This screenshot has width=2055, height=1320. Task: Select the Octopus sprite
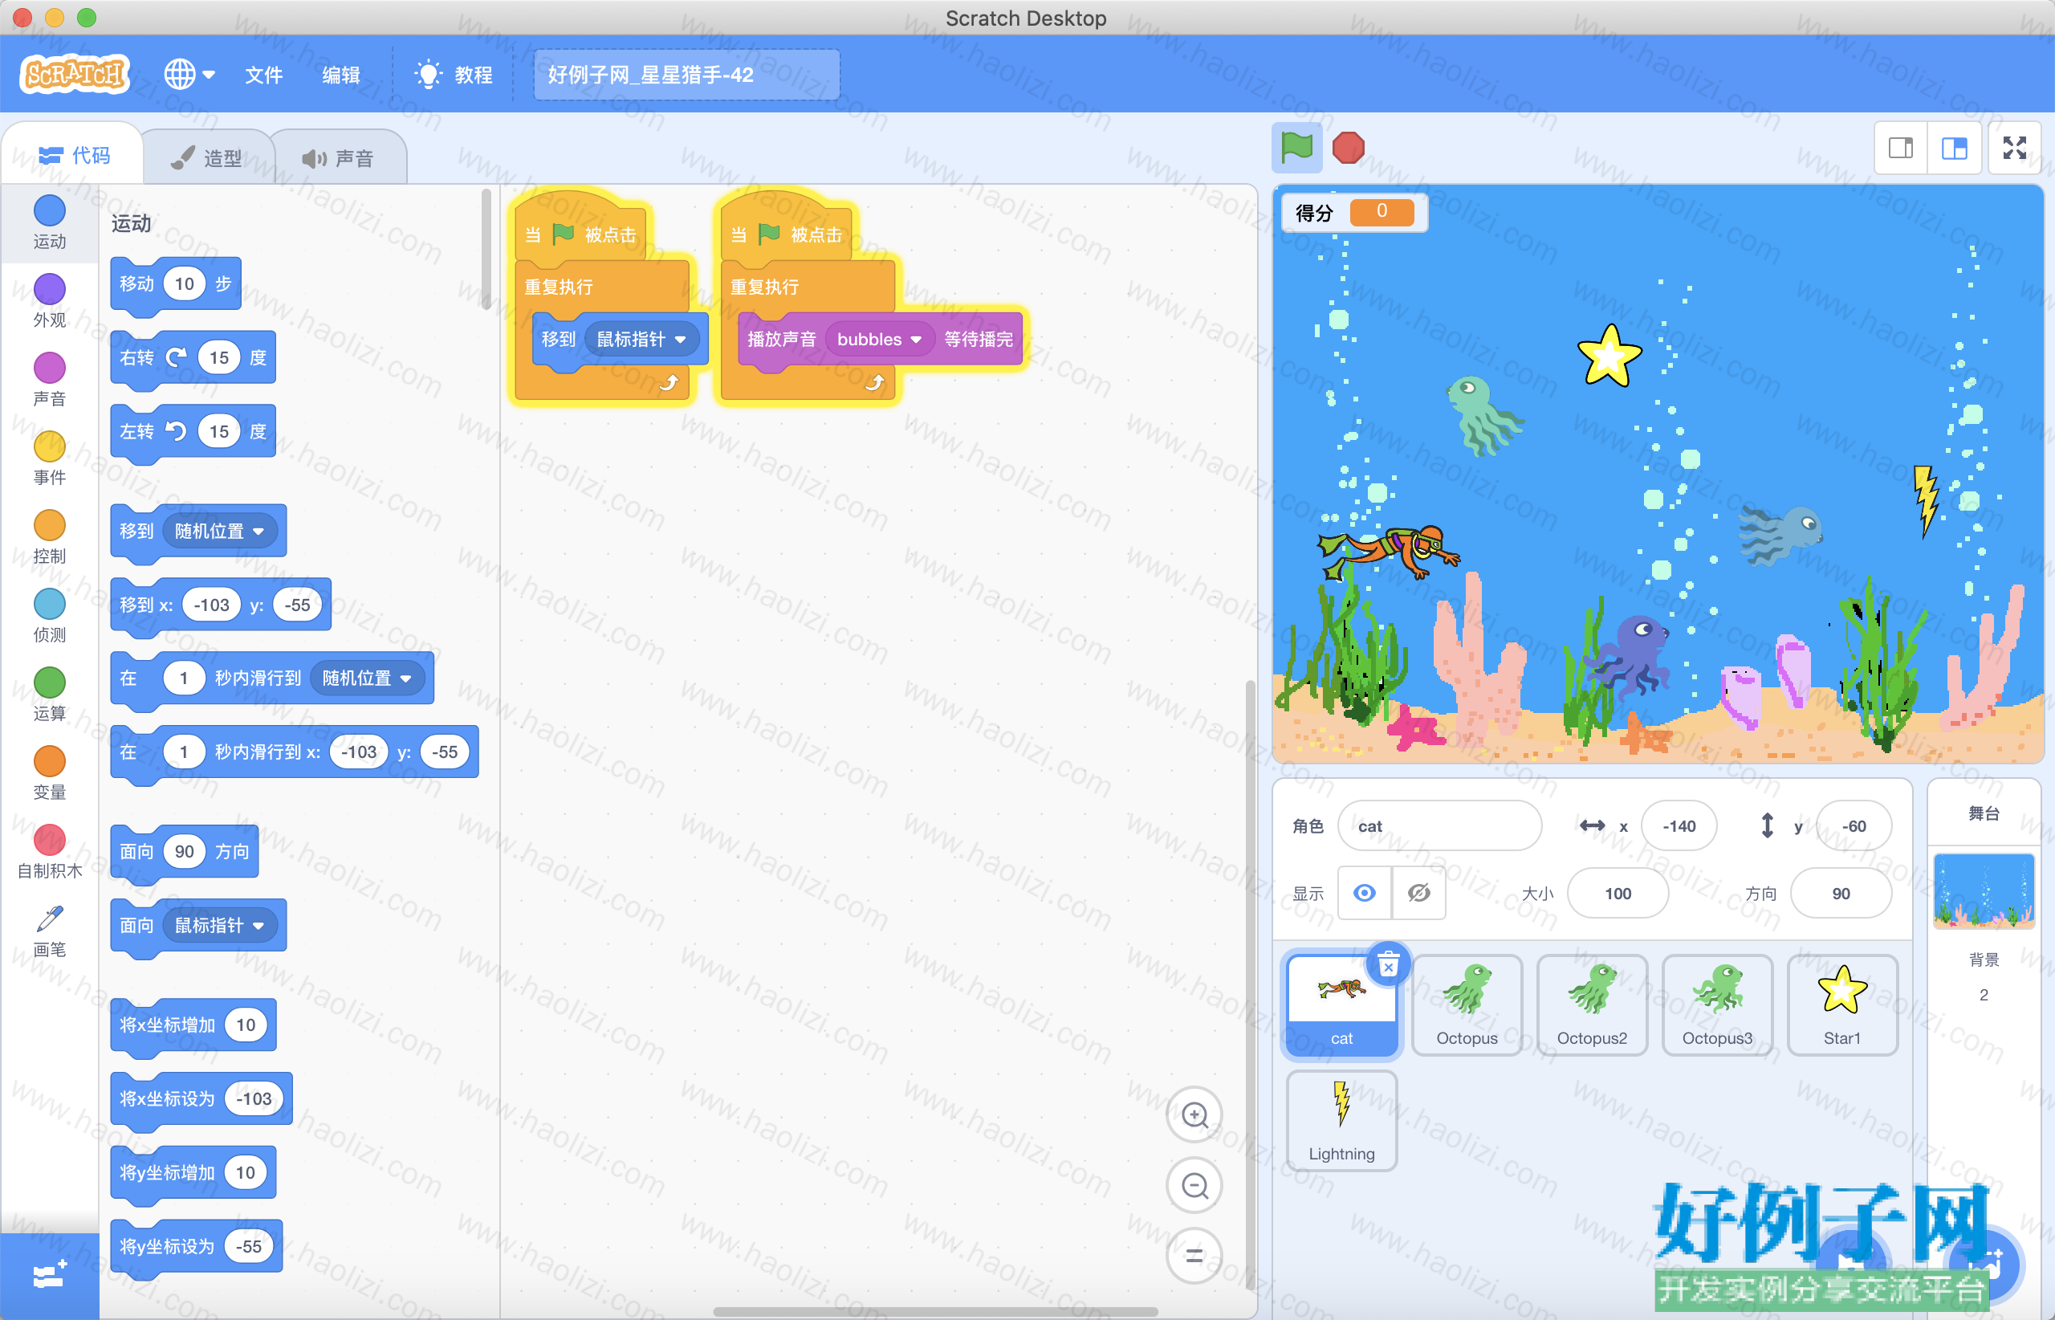(x=1467, y=1005)
